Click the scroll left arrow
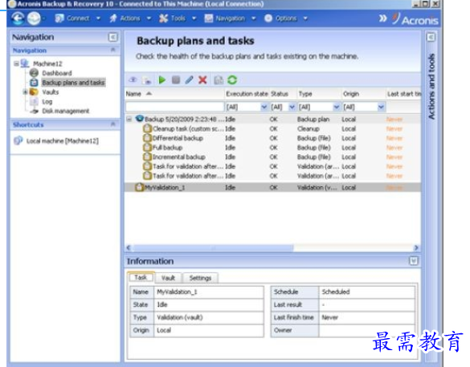470x367 pixels. (x=129, y=248)
